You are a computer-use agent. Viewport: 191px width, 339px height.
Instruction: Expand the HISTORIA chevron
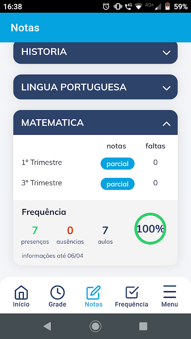point(166,53)
